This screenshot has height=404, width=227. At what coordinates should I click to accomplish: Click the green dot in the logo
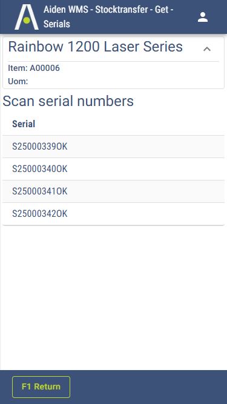pos(27,20)
